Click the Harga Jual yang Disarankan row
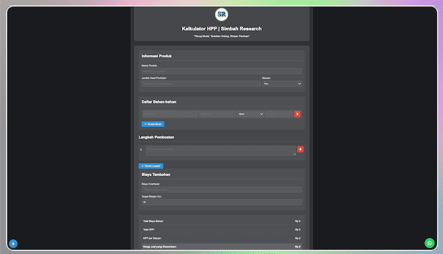 click(221, 246)
